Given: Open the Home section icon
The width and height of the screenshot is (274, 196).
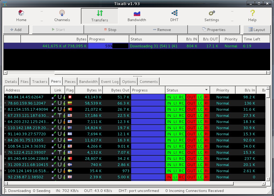Looking at the screenshot, I should click(x=21, y=13).
